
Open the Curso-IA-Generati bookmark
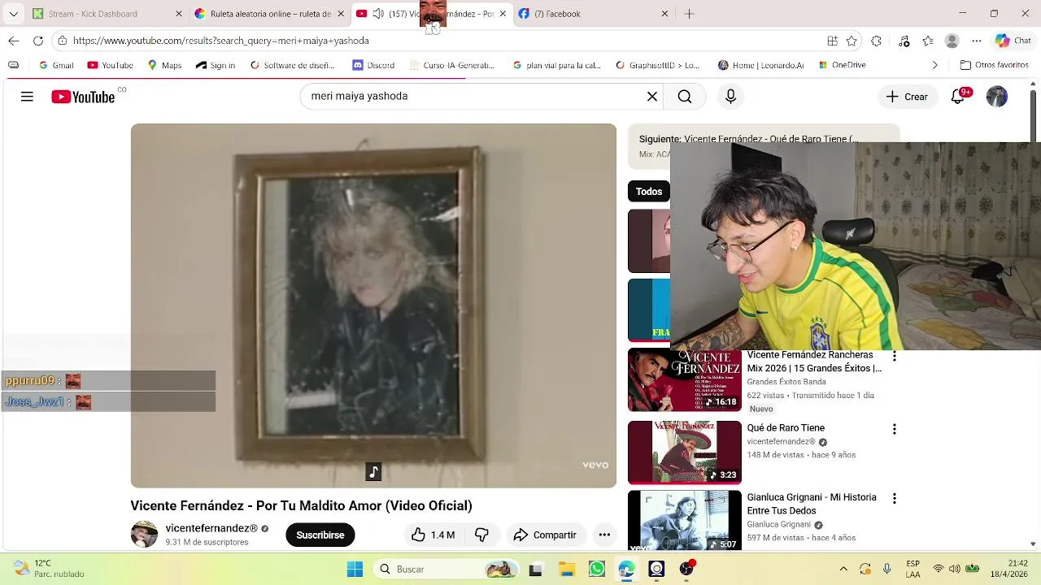(451, 65)
